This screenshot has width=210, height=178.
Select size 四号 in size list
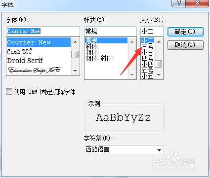tap(148, 58)
